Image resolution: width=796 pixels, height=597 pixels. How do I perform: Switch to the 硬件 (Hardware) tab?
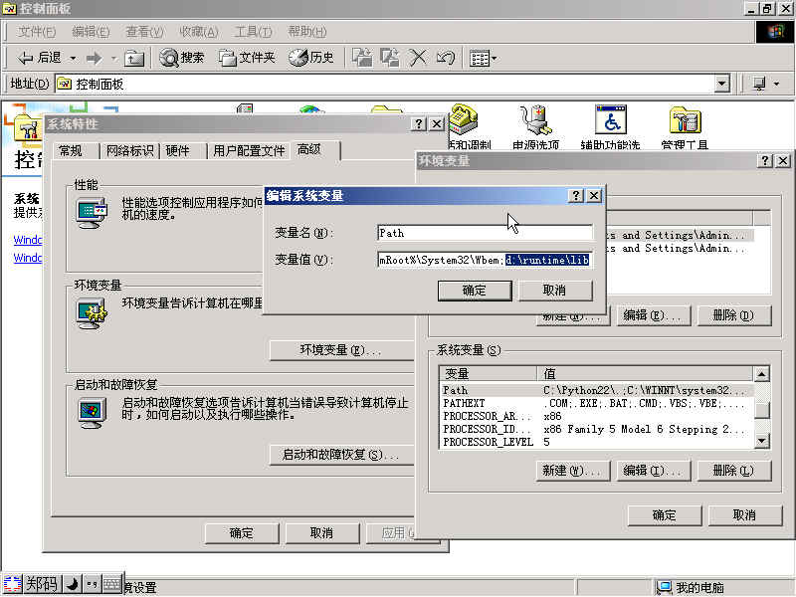178,150
